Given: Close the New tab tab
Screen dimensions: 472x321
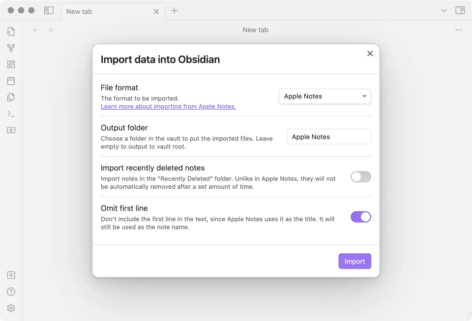Looking at the screenshot, I should coord(156,12).
